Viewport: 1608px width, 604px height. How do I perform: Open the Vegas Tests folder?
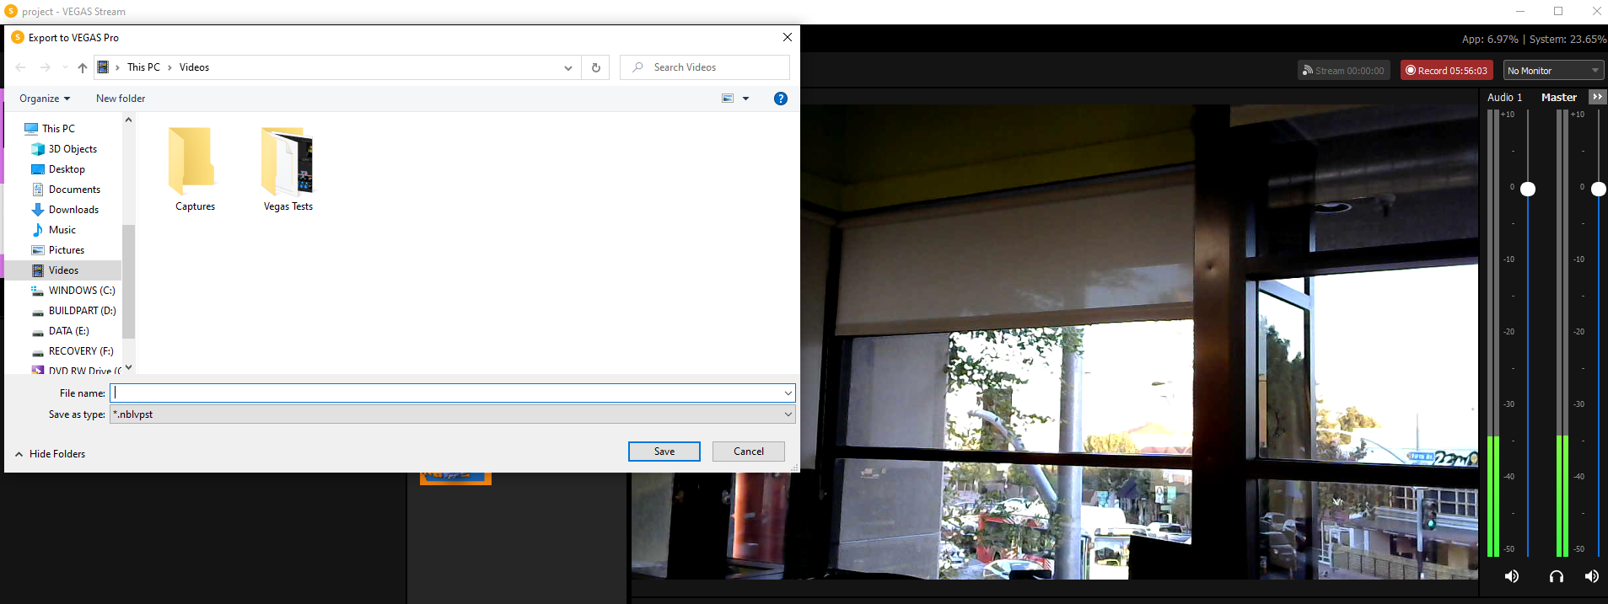tap(288, 168)
